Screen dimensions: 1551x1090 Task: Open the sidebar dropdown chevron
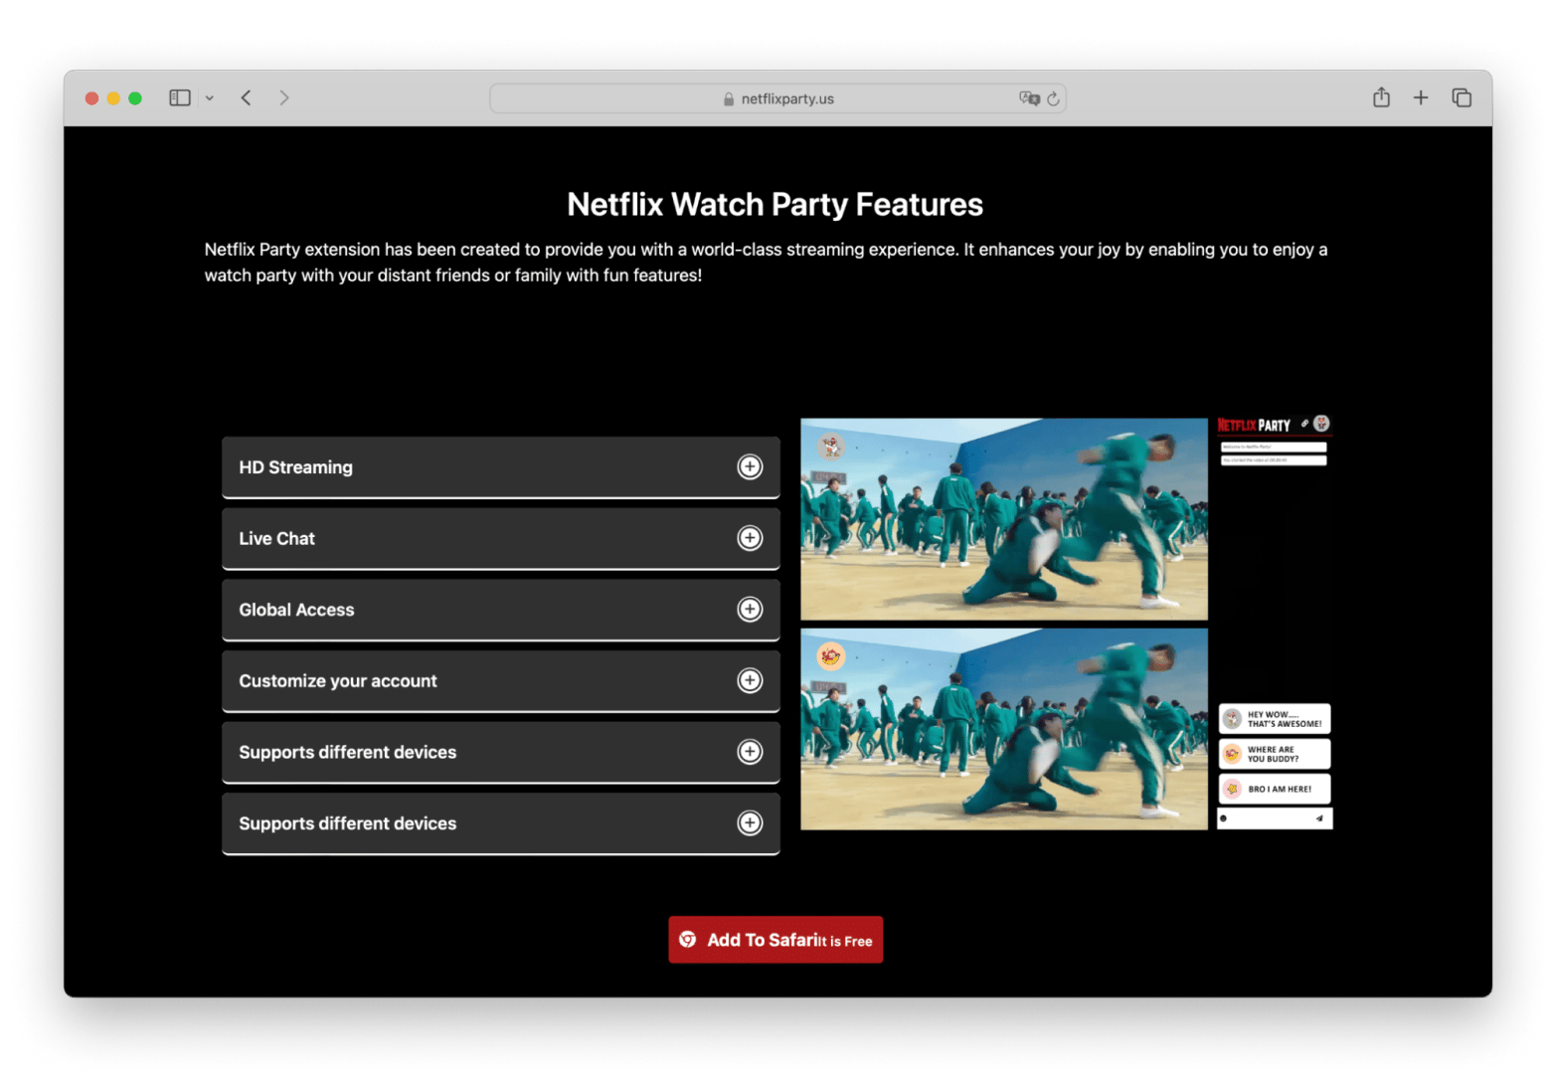coord(210,98)
